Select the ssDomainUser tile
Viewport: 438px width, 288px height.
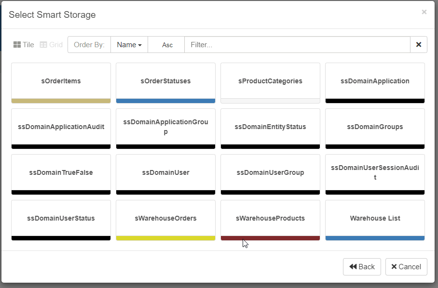tap(165, 172)
